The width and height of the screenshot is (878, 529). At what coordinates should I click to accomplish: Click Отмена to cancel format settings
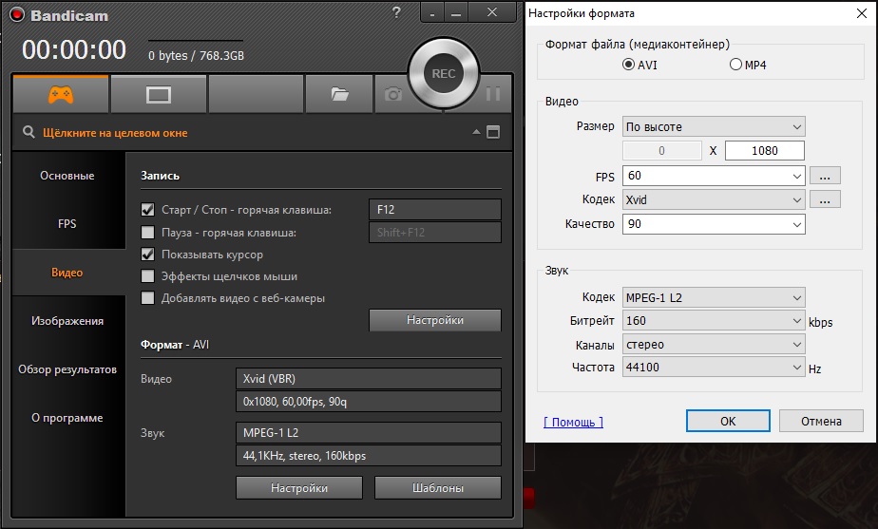pos(821,421)
